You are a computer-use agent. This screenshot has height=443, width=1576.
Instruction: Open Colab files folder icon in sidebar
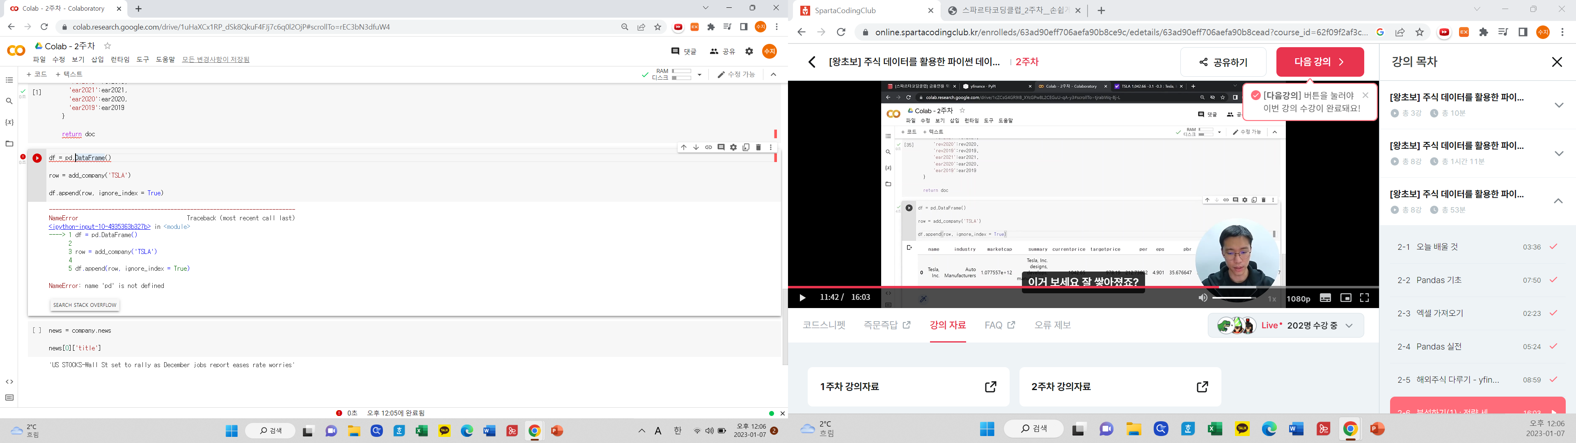pyautogui.click(x=9, y=144)
